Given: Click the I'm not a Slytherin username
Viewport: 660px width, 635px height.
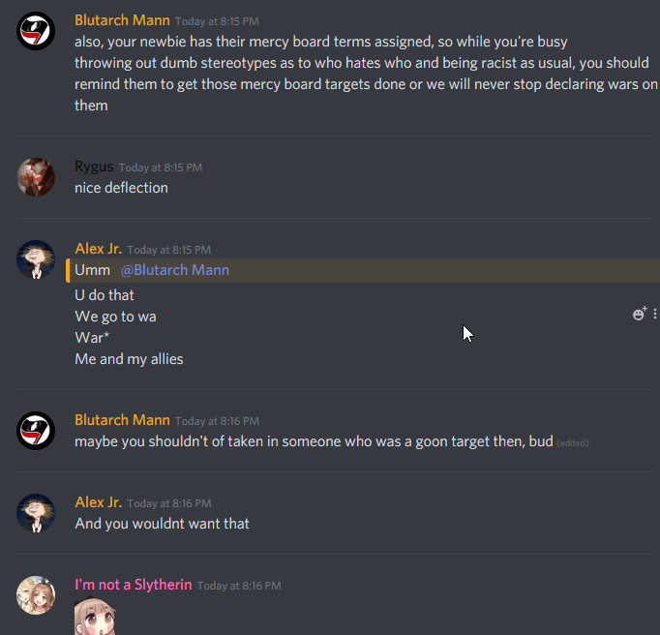Looking at the screenshot, I should 133,585.
